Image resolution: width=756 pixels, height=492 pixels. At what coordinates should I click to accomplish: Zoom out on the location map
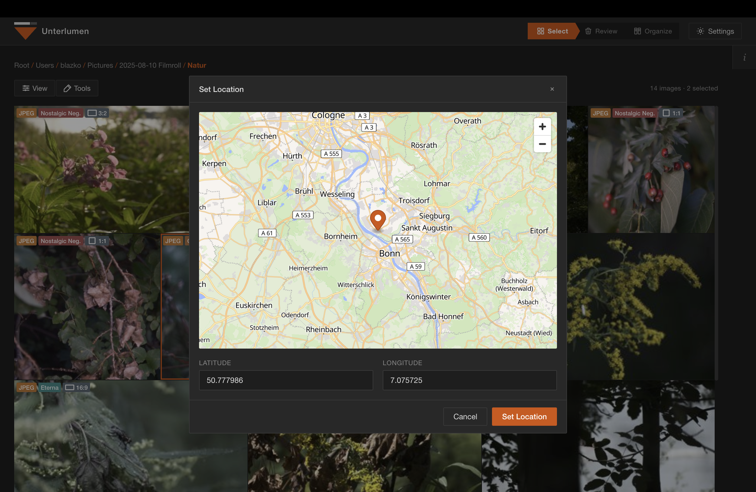pos(542,144)
